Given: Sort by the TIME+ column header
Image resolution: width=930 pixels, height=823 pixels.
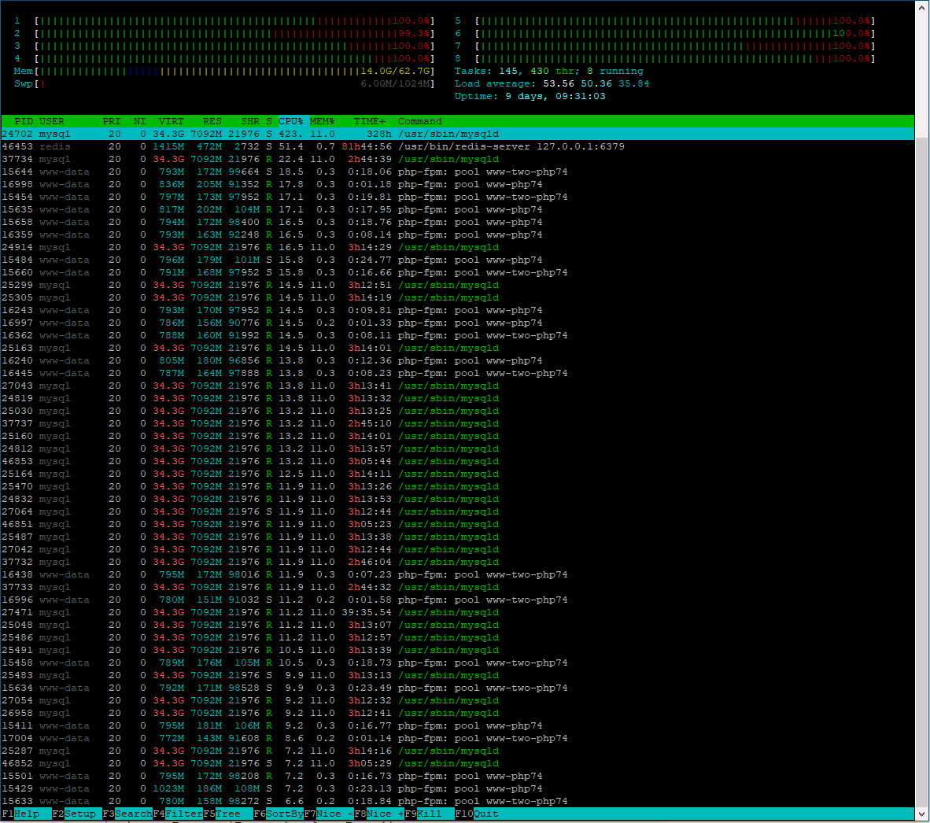Looking at the screenshot, I should coord(370,121).
